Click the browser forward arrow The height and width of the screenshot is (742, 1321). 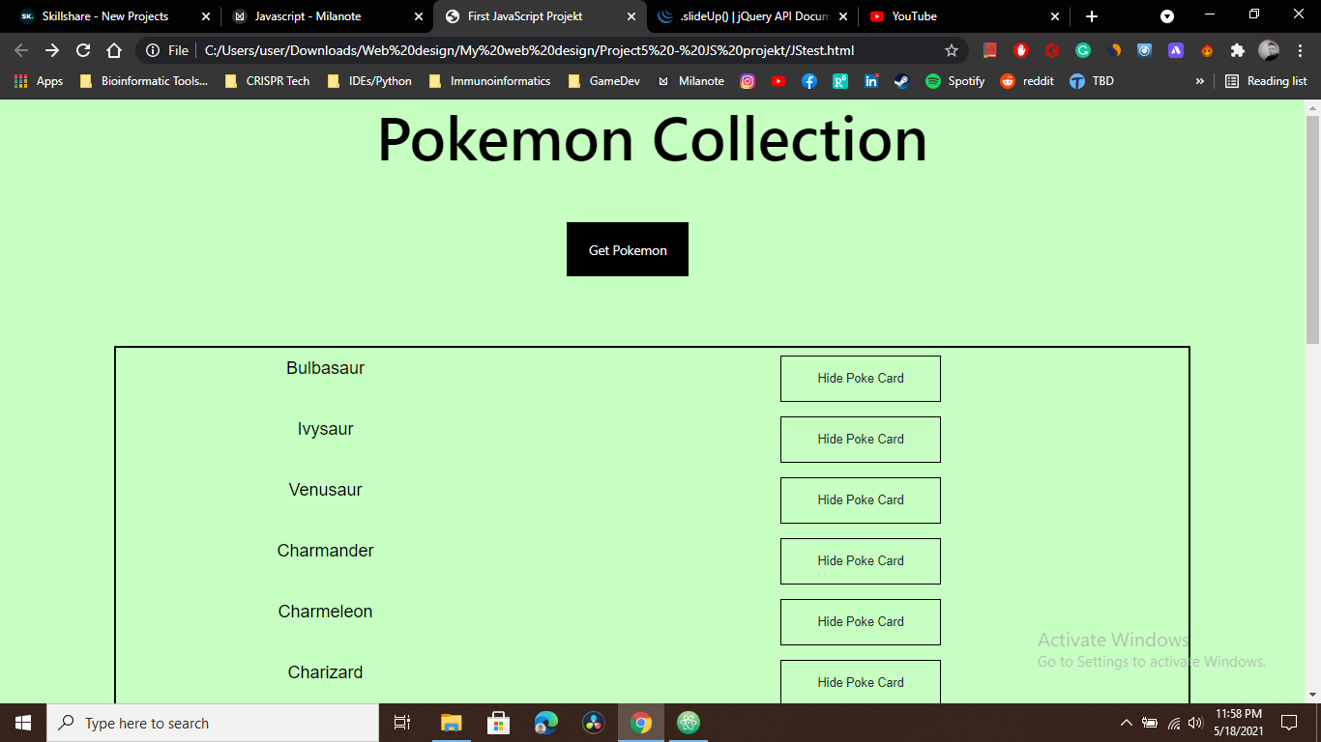pos(52,50)
